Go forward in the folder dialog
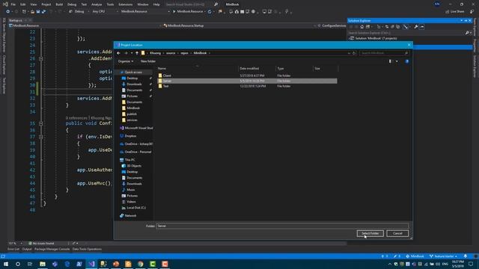 coord(126,53)
